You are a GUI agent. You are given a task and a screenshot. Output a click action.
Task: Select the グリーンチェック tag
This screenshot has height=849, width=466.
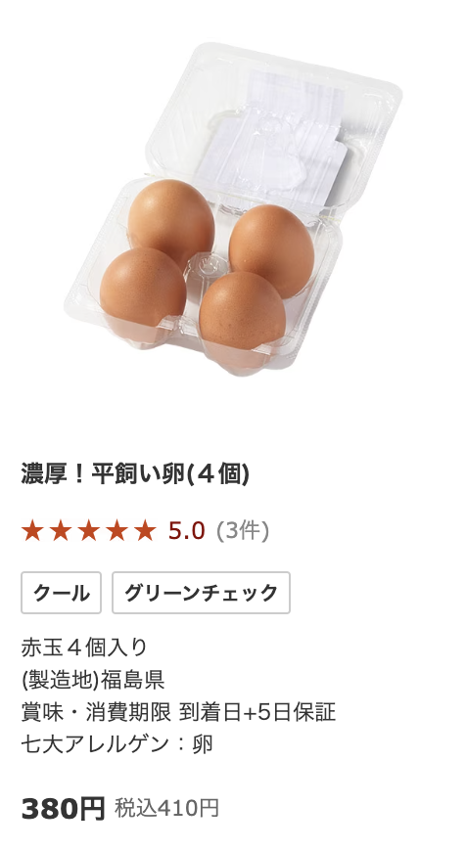pos(201,593)
